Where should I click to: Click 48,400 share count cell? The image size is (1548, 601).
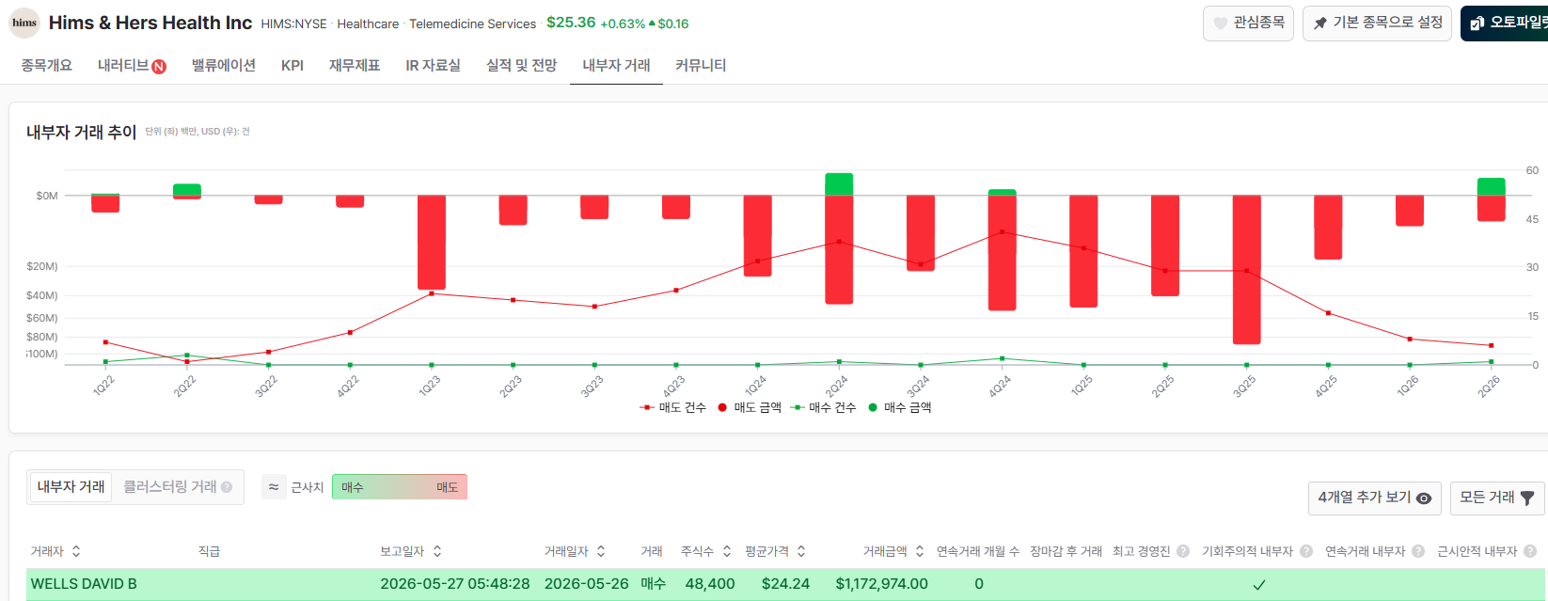tap(710, 584)
